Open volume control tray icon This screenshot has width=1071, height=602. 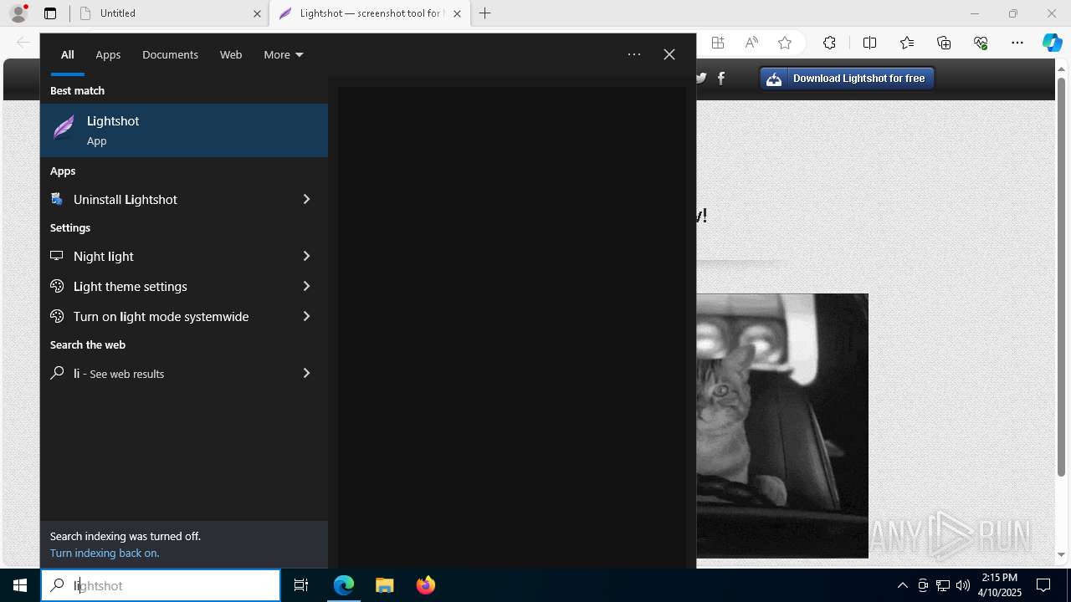[x=963, y=585]
